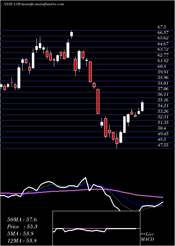Click the MACD inset chart panel
This screenshot has height=246, width=175.
96,228
